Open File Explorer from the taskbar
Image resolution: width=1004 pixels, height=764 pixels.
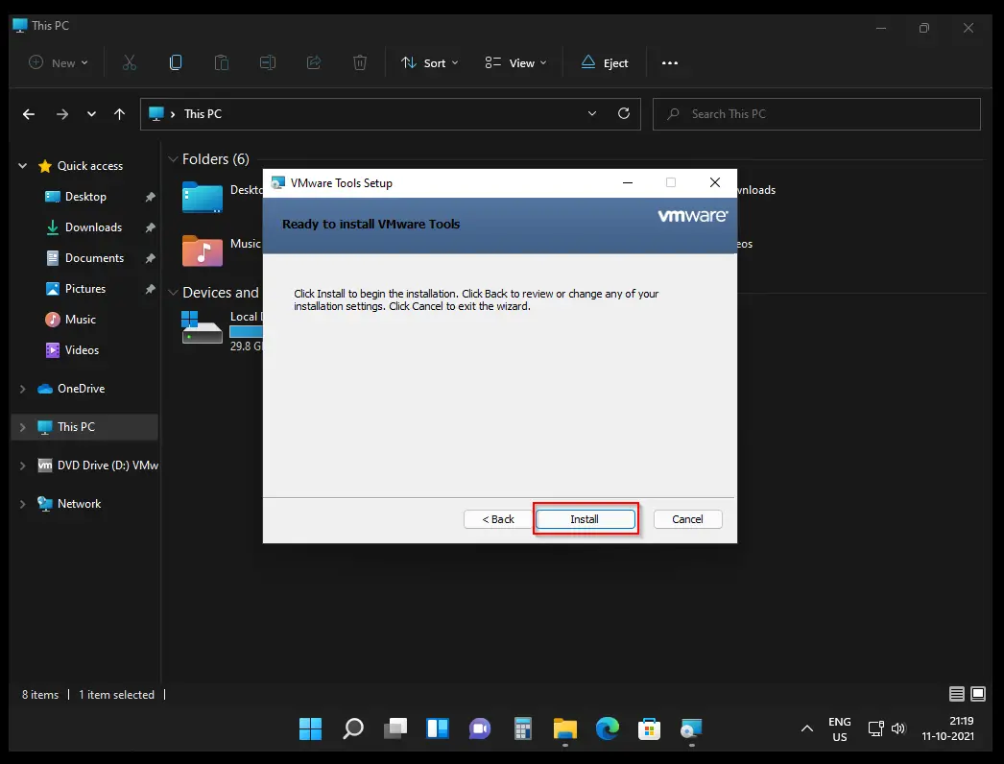pyautogui.click(x=564, y=728)
